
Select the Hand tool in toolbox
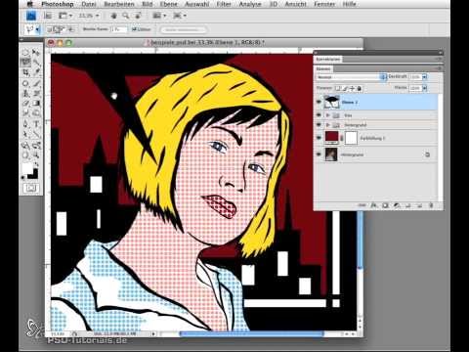tap(25, 154)
